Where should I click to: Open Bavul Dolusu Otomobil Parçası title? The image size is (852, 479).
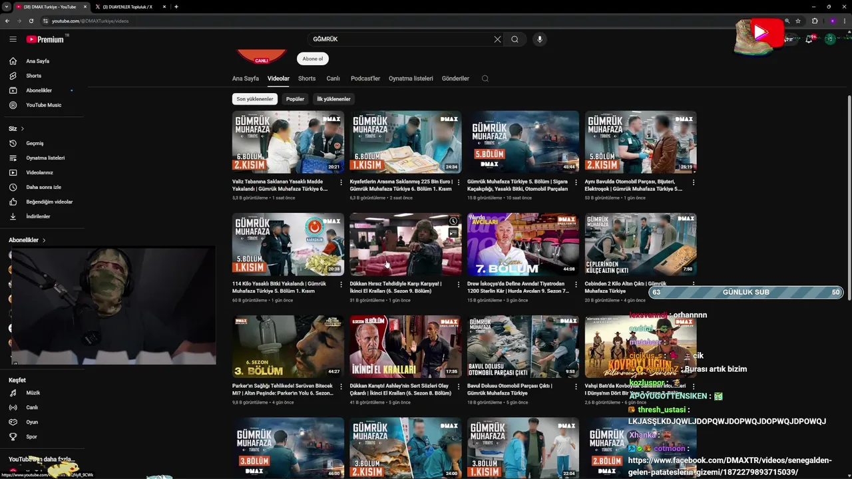point(510,390)
